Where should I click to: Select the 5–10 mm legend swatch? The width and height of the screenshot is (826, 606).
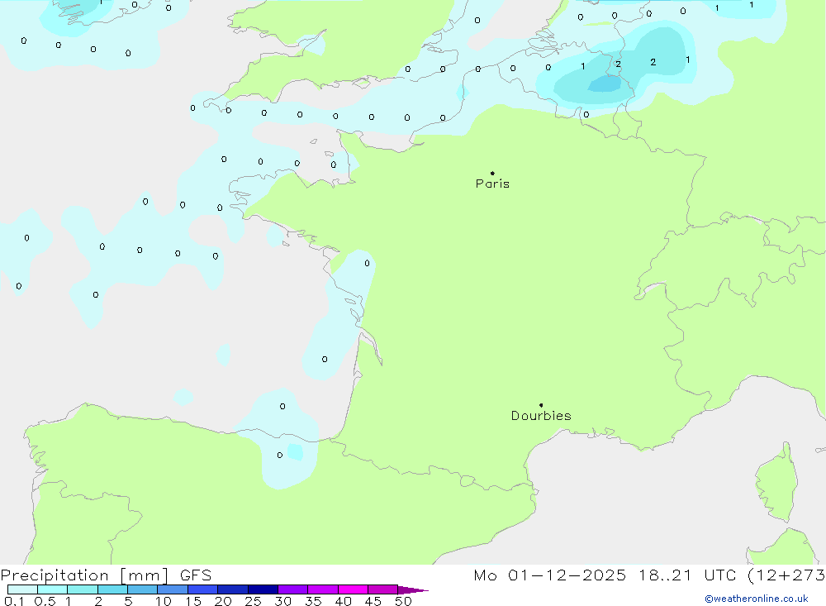click(x=143, y=589)
